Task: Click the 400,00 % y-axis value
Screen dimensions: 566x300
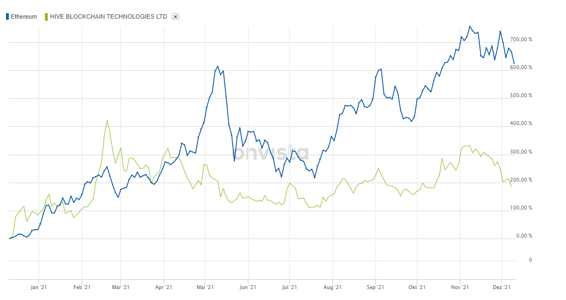Action: click(521, 123)
